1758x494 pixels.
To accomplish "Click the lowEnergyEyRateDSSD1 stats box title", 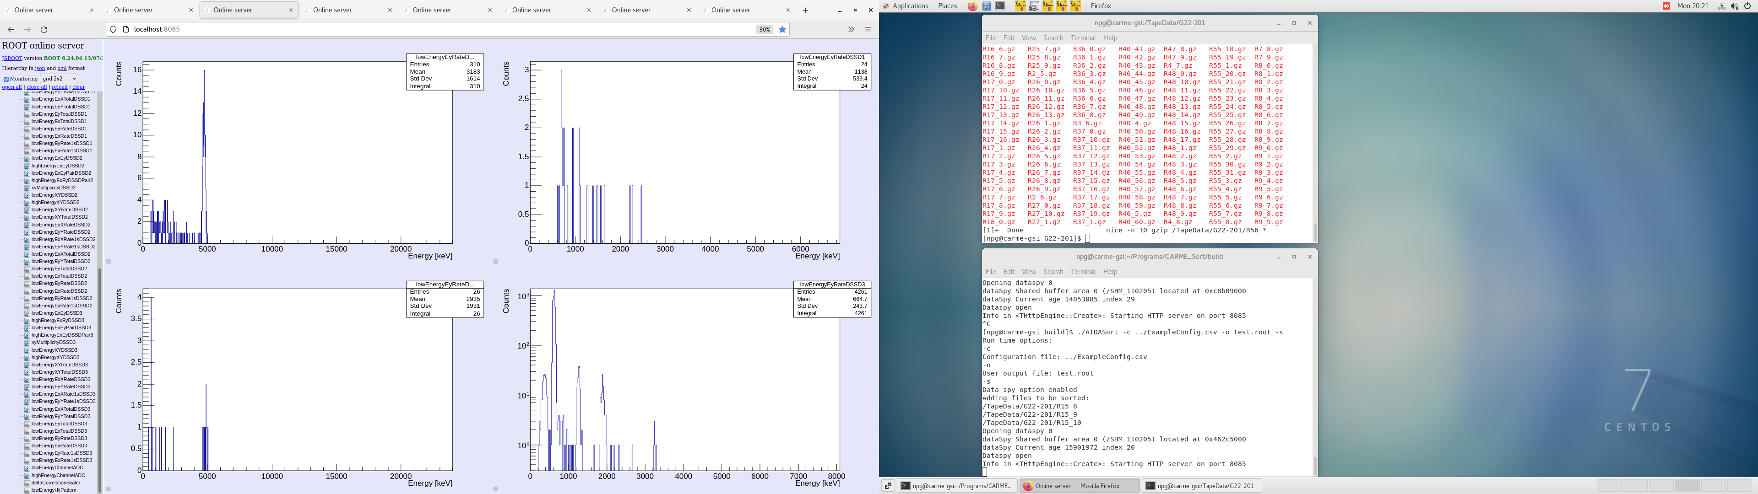I will coord(832,57).
